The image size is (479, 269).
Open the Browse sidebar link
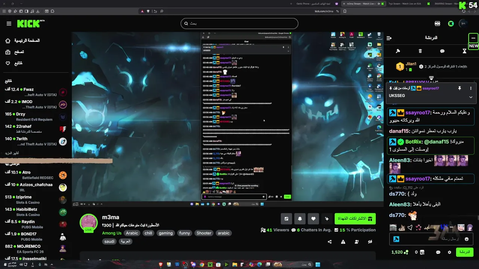pyautogui.click(x=15, y=52)
